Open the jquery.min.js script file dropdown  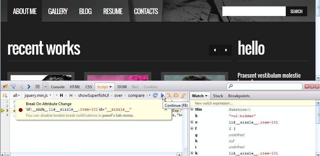point(38,95)
